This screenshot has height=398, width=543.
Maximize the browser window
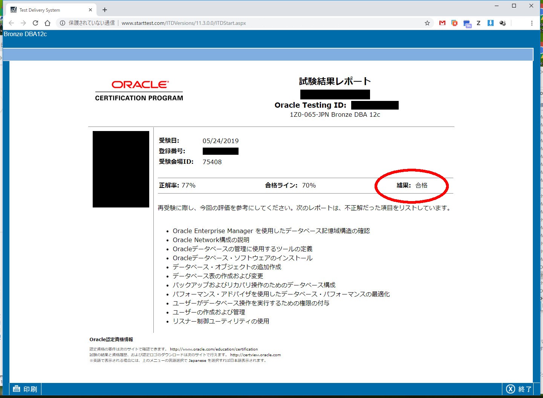(x=514, y=6)
